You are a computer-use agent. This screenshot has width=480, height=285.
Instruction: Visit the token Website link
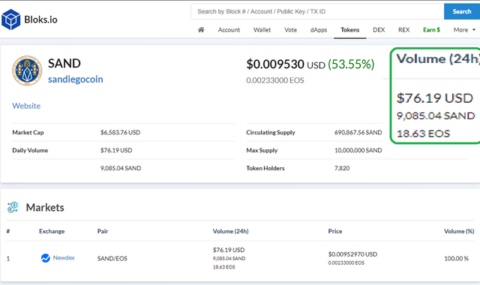26,106
